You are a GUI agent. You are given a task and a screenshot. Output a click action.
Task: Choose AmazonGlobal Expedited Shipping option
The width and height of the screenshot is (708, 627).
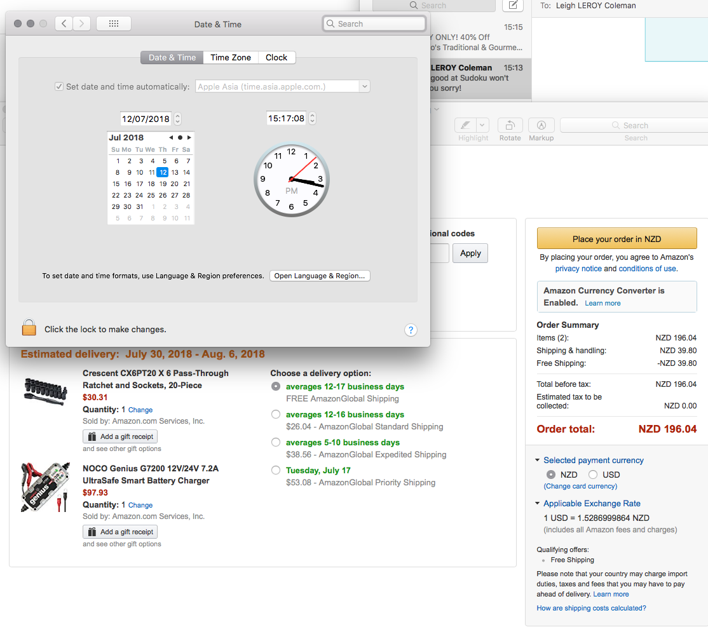tap(276, 442)
